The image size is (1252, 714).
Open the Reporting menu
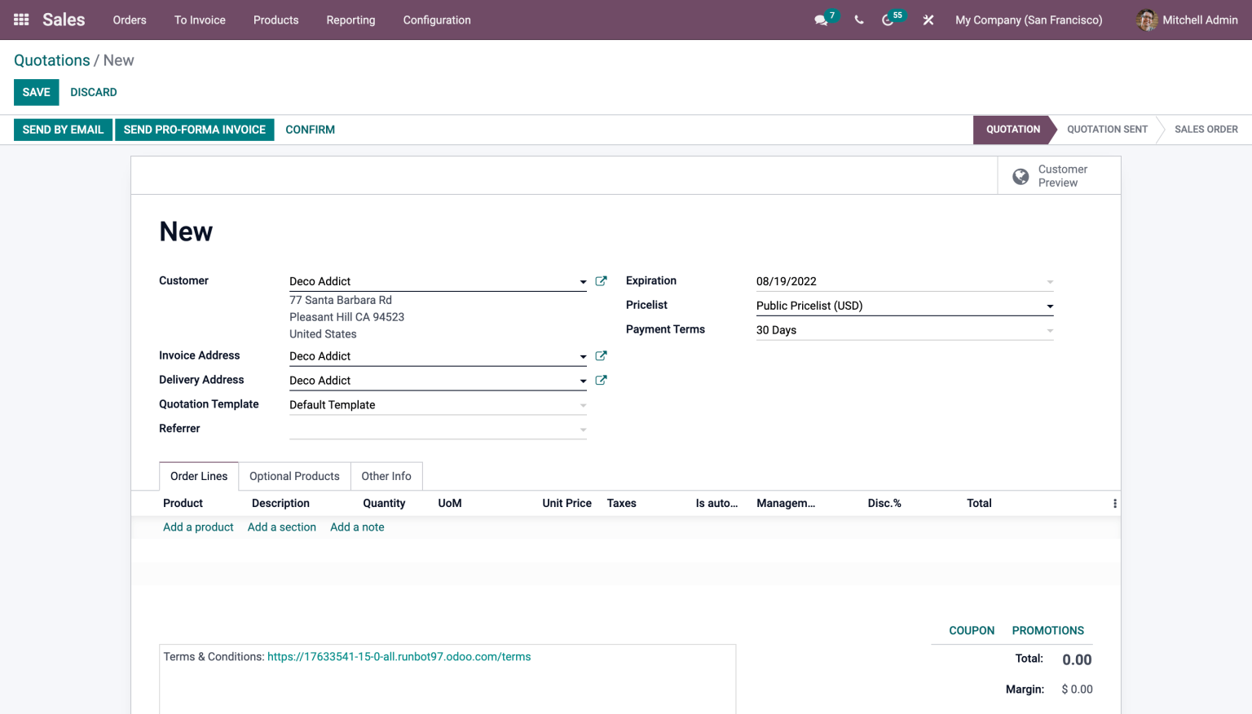(x=350, y=20)
